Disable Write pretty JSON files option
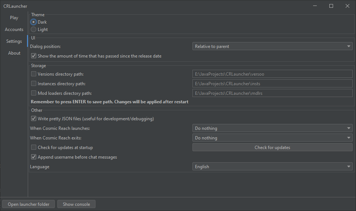Image resolution: width=356 pixels, height=211 pixels. tap(34, 119)
